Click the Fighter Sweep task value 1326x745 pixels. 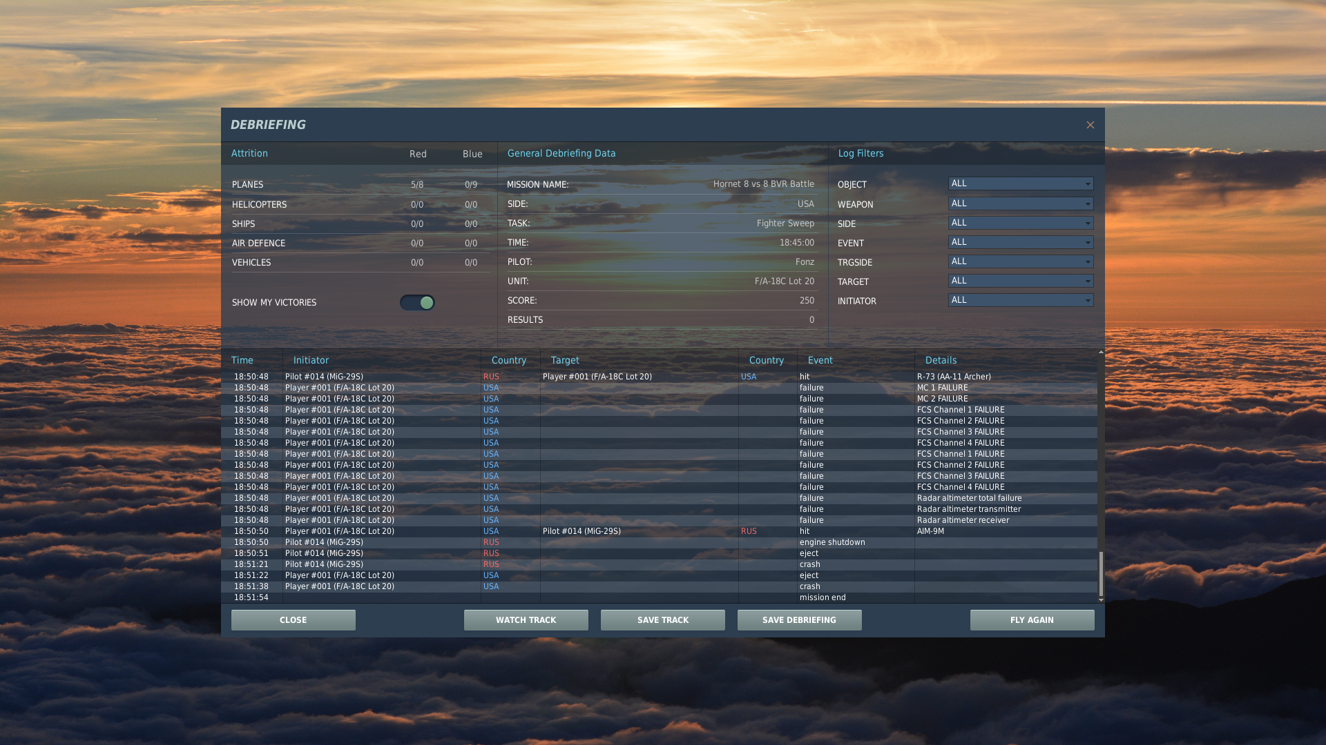point(785,223)
